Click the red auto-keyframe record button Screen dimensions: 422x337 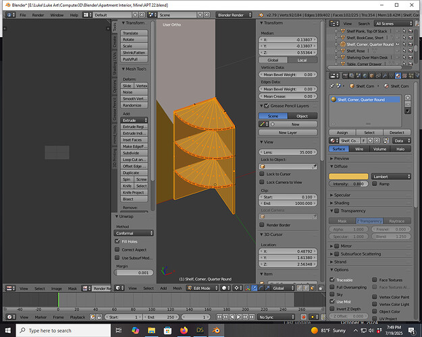point(304,317)
